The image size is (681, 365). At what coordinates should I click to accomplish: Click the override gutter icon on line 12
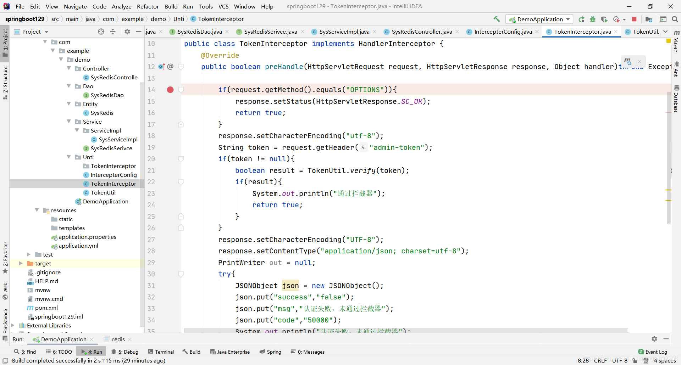pos(162,66)
